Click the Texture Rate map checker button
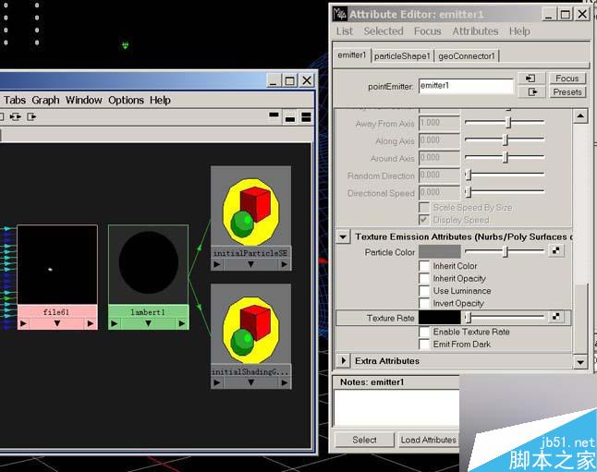 coord(556,317)
